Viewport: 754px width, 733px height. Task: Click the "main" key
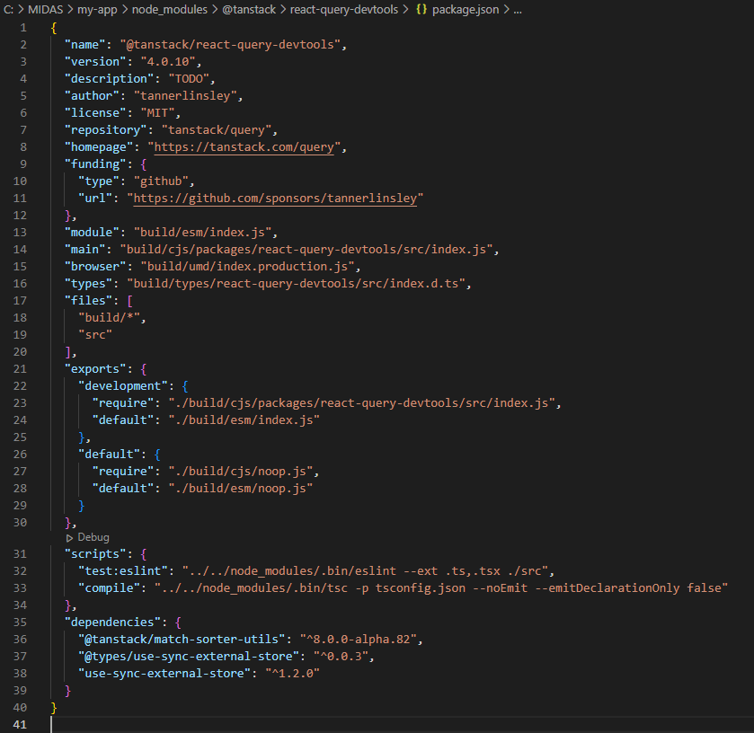(84, 250)
